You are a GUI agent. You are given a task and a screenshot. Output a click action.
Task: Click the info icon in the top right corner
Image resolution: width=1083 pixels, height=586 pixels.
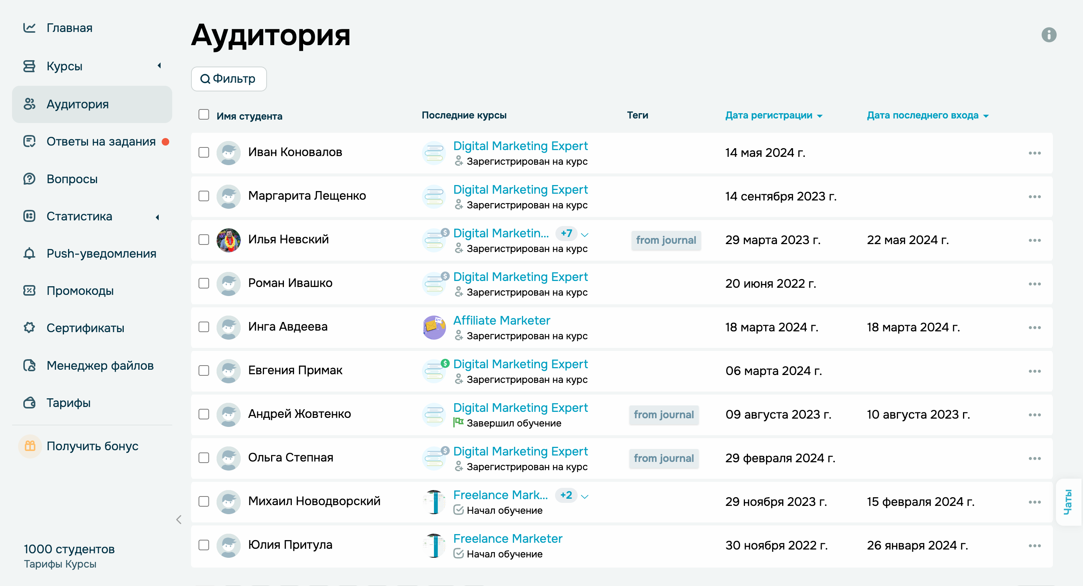click(1050, 35)
